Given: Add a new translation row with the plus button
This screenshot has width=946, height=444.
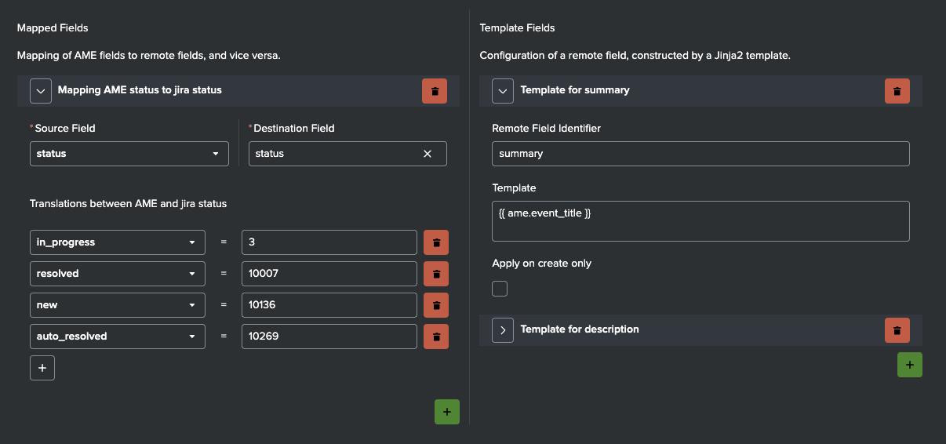Looking at the screenshot, I should point(42,367).
